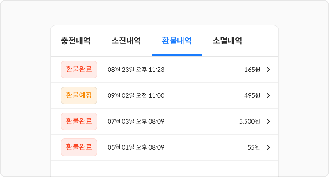Open the 07월 03일 오후 08:09 entry
Viewport: 329px width, 177px height.
pos(136,121)
